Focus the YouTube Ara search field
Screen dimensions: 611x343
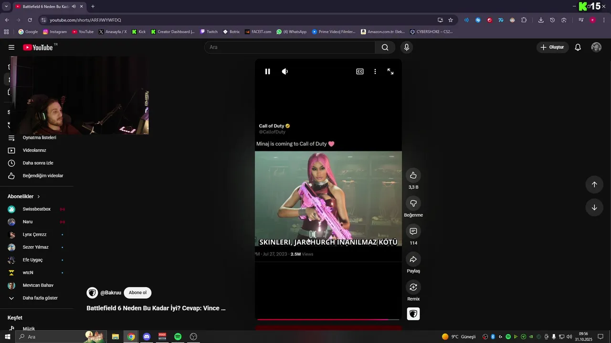click(x=290, y=47)
